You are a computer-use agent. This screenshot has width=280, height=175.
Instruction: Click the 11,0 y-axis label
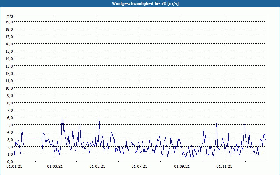point(9,81)
